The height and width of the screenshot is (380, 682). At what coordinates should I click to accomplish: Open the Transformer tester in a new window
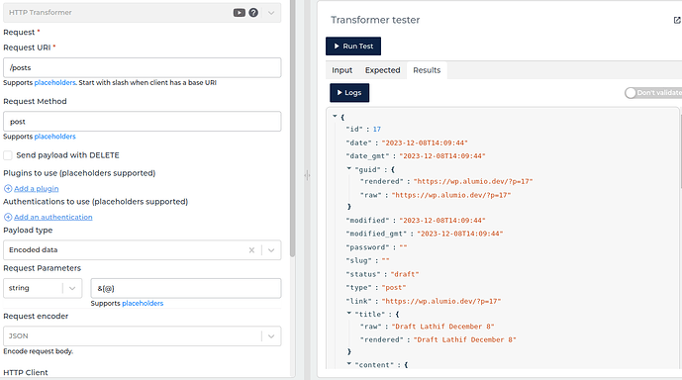[677, 20]
